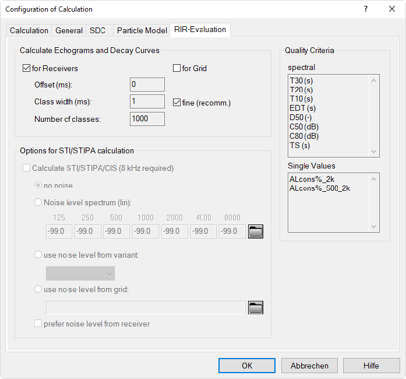This screenshot has height=379, width=406.
Task: Click scroll up arrow in spectral list
Action: 373,81
